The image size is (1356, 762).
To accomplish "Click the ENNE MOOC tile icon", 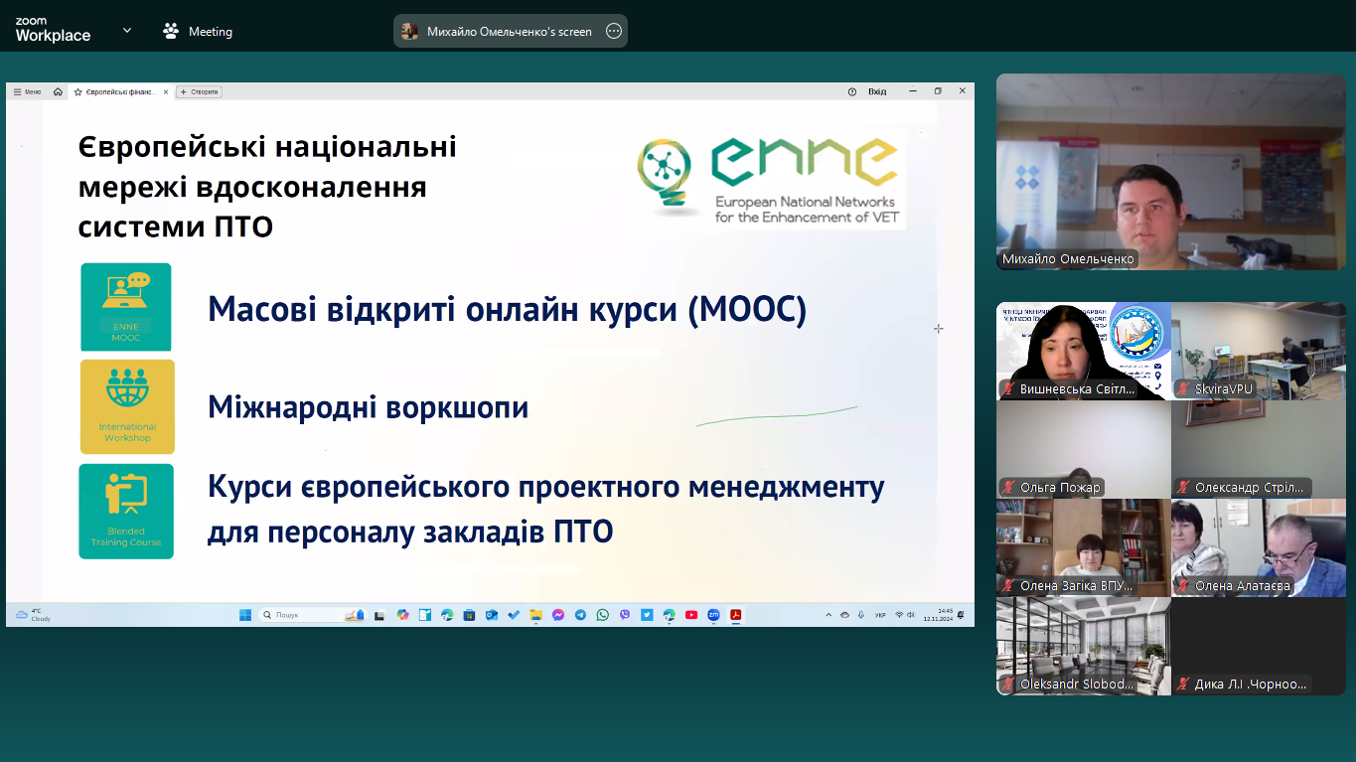I will pyautogui.click(x=126, y=307).
